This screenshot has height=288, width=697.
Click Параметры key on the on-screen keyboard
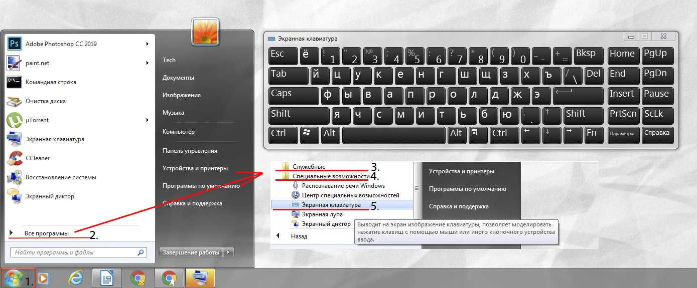tap(624, 136)
